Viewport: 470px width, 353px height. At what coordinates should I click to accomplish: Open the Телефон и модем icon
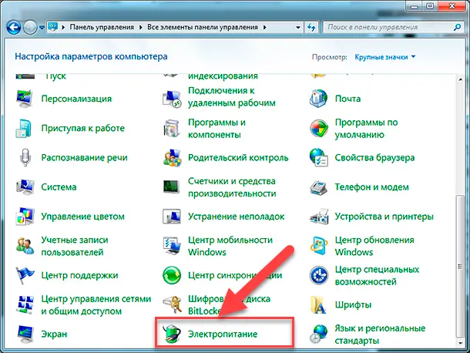click(x=318, y=188)
